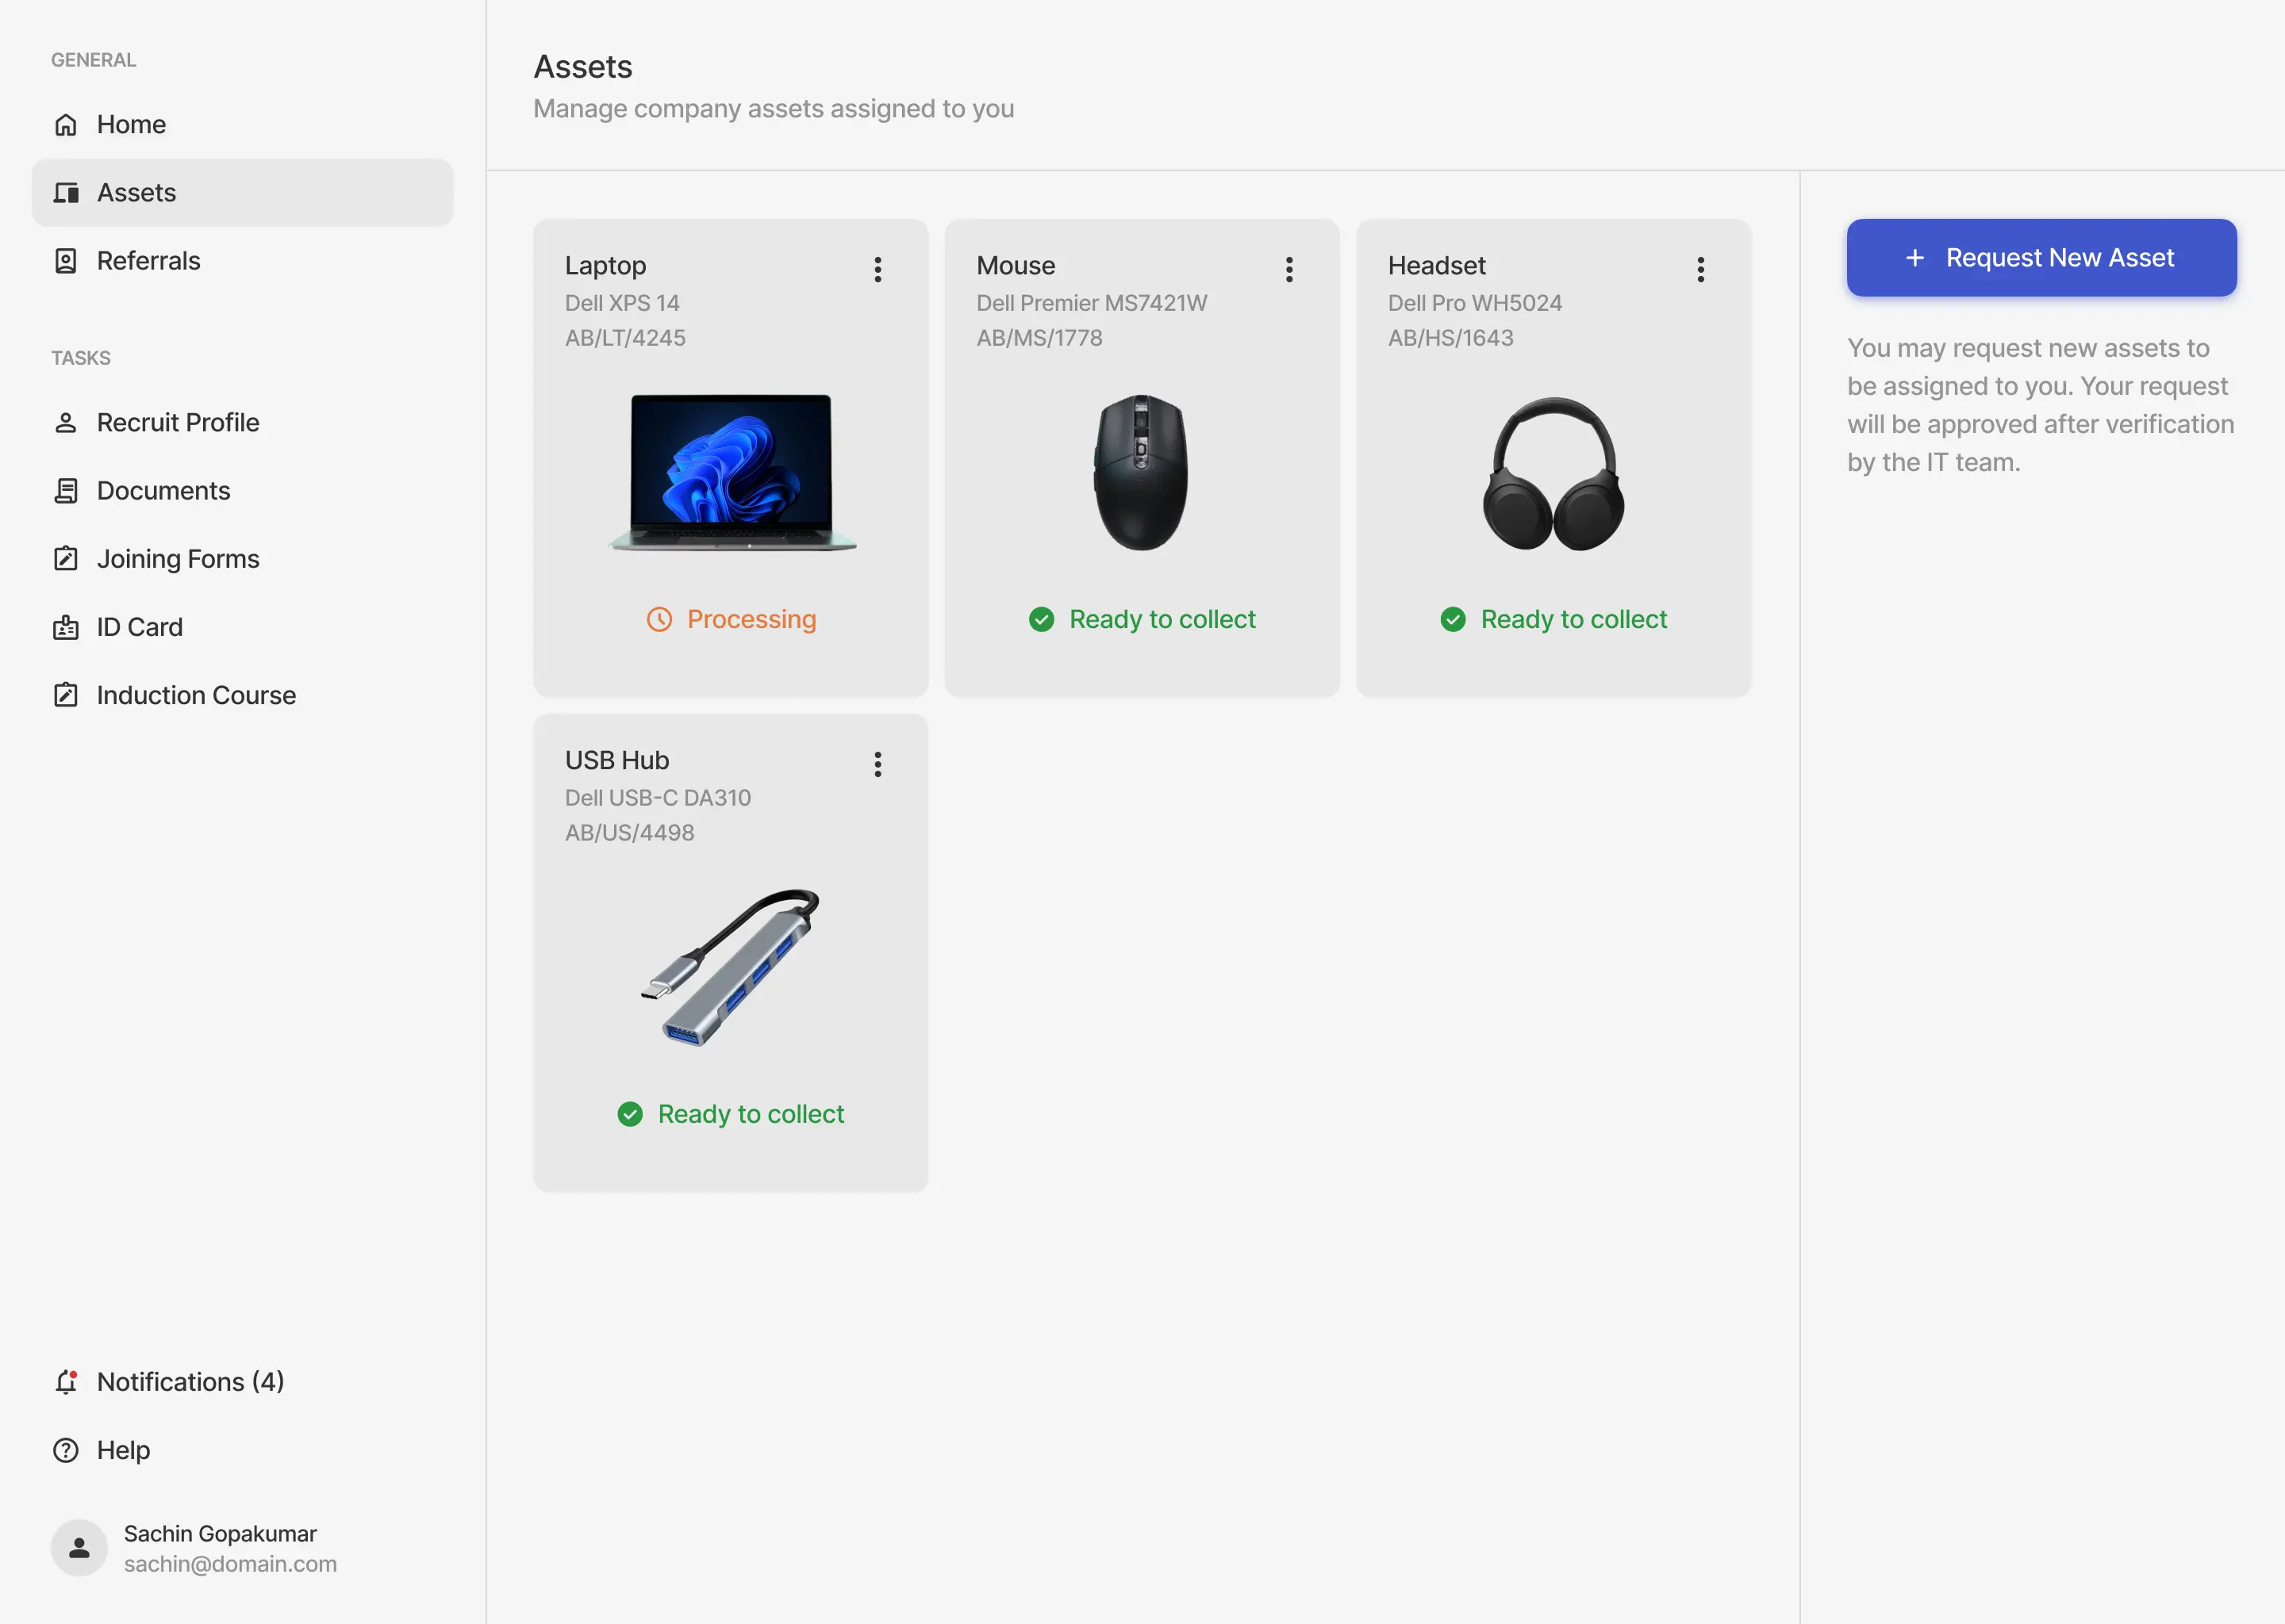
Task: Click the Induction Course clipboard icon
Action: point(66,694)
